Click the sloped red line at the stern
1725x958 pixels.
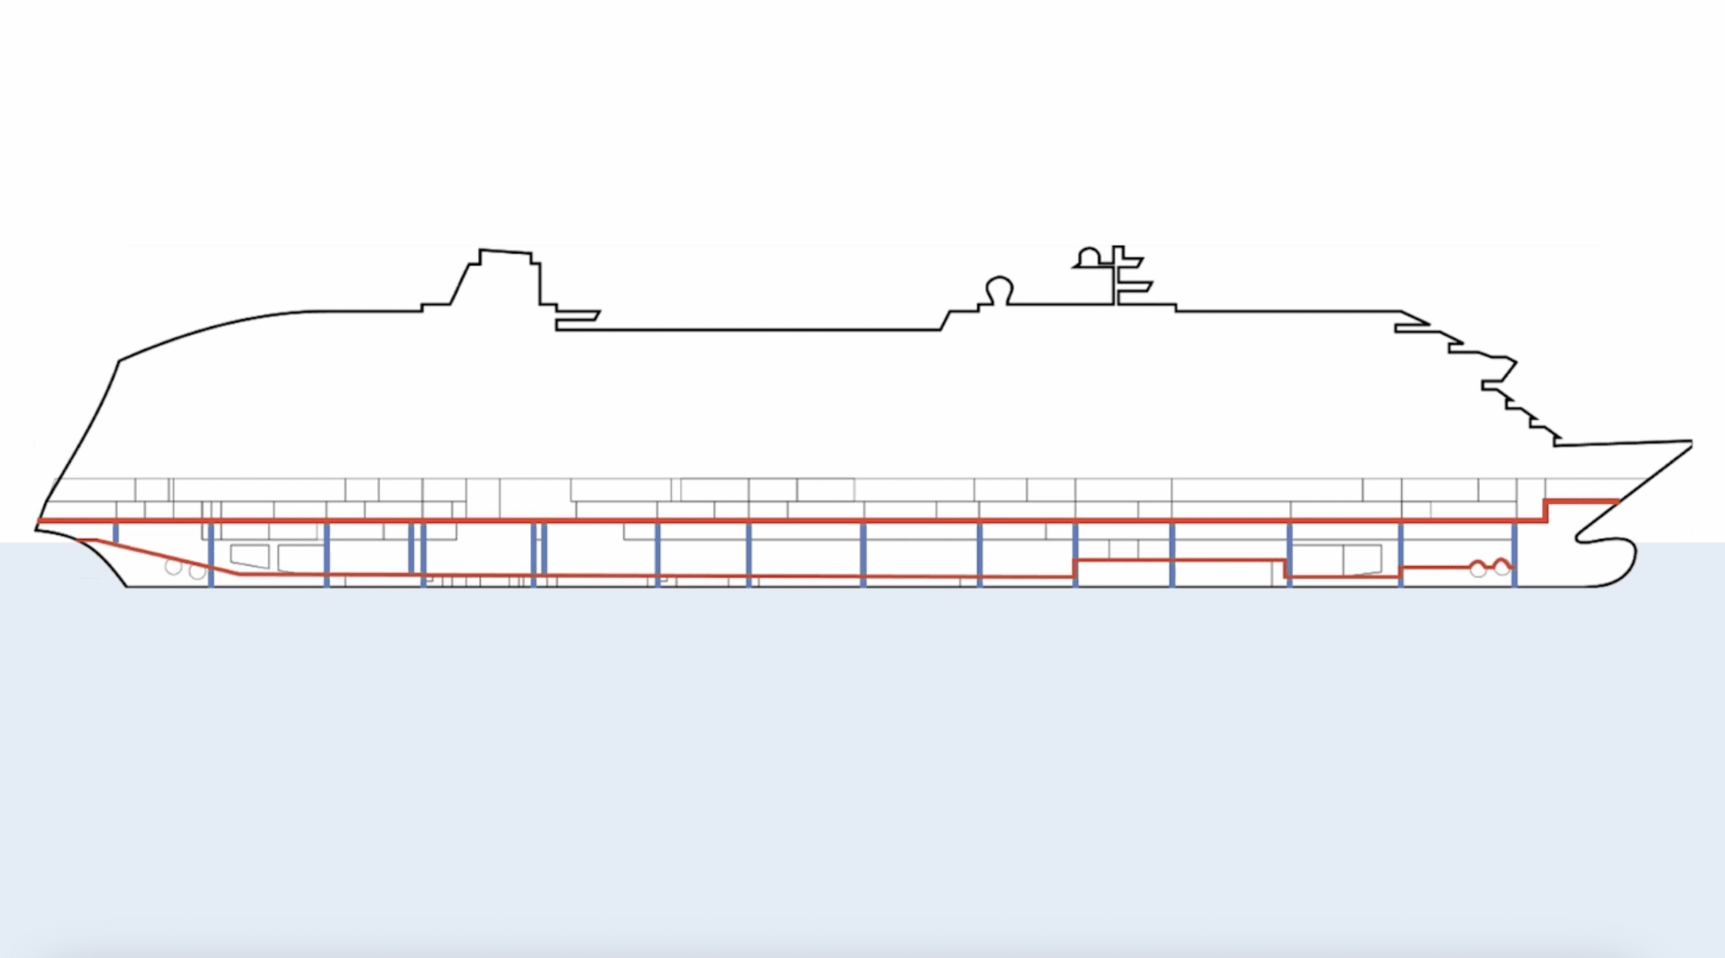(159, 556)
